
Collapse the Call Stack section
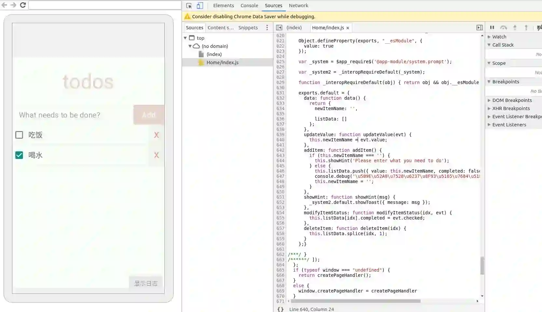click(x=489, y=45)
